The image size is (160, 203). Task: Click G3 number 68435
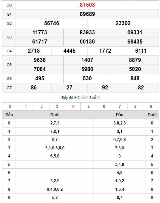click(x=135, y=42)
